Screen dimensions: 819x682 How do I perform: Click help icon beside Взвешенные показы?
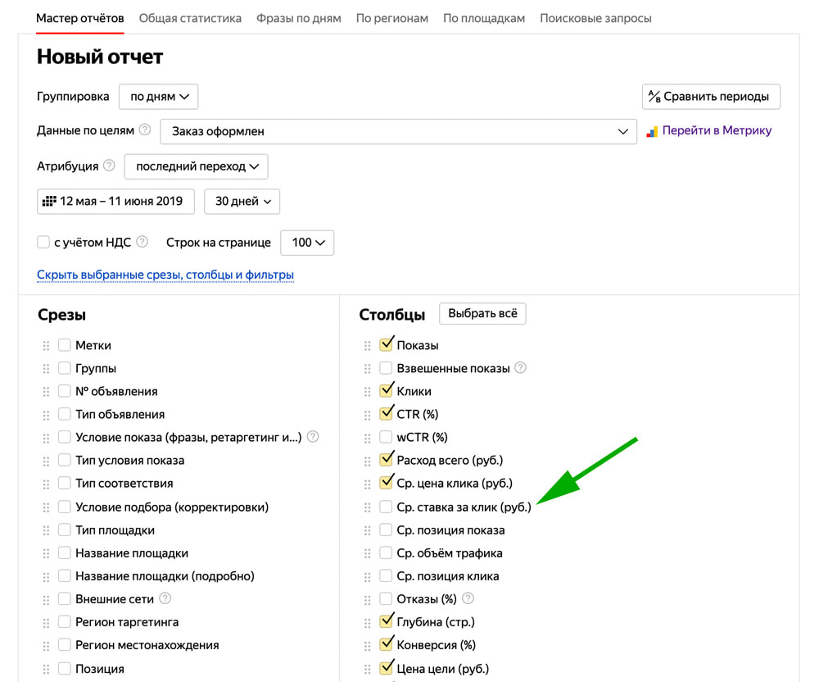520,367
